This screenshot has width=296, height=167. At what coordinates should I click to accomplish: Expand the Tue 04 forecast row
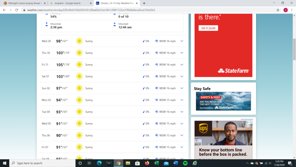(x=182, y=112)
